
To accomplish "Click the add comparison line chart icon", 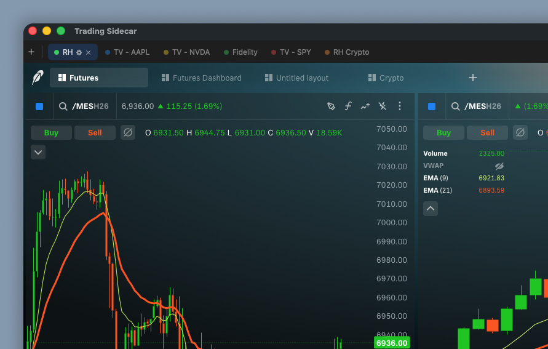I will [x=365, y=106].
